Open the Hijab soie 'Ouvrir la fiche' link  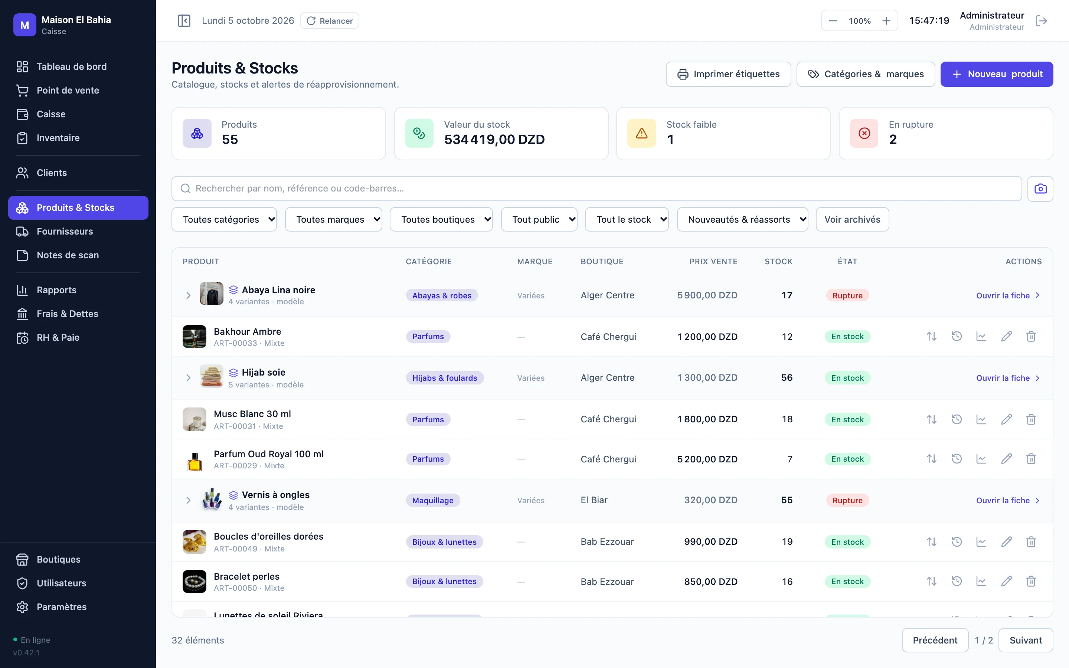tap(1008, 378)
